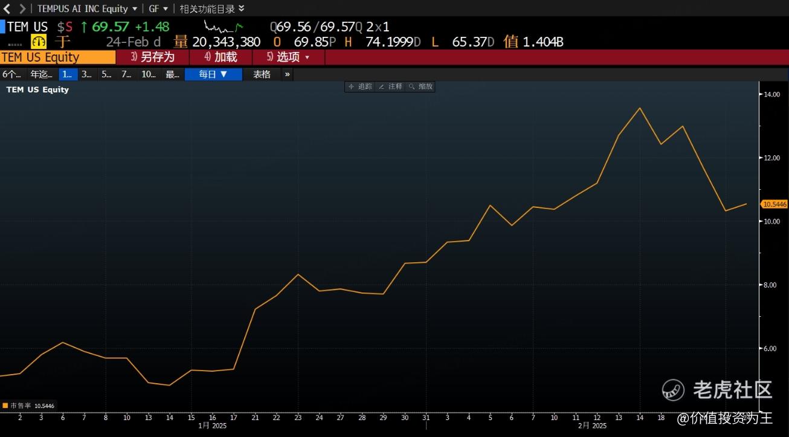This screenshot has width=789, height=437.
Task: Select the 3... period tab
Action: click(x=87, y=74)
